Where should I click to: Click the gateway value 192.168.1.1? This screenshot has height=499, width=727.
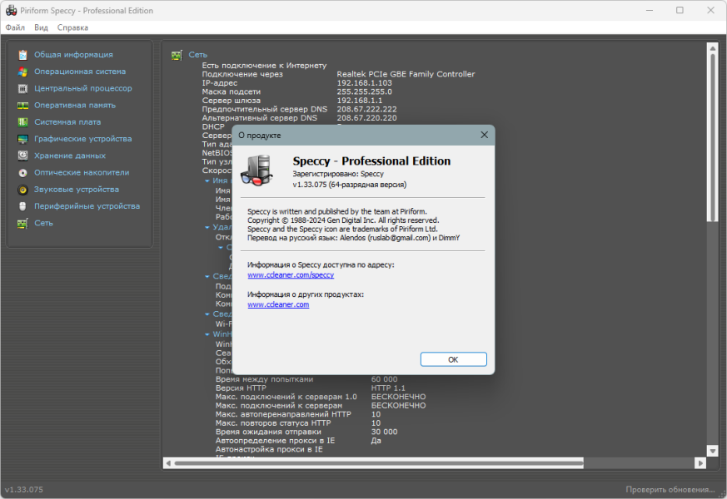click(x=360, y=101)
